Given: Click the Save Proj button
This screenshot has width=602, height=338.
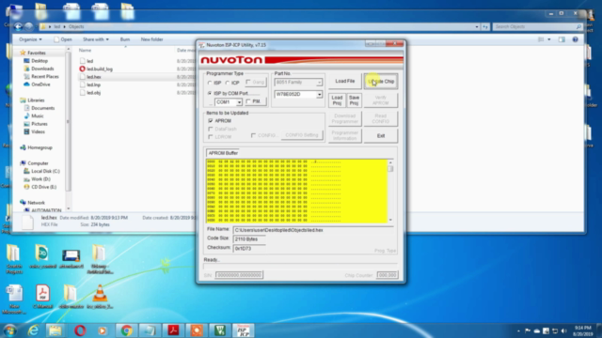Looking at the screenshot, I should pyautogui.click(x=354, y=100).
